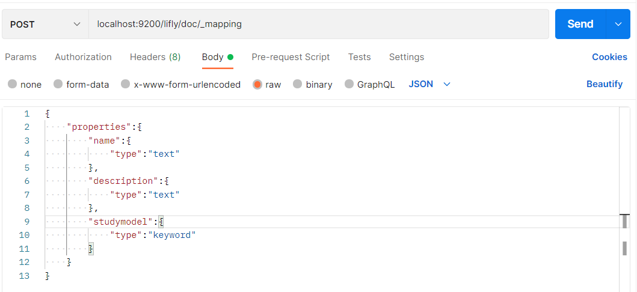This screenshot has width=637, height=292.
Task: Open the Authorization tab
Action: point(83,57)
